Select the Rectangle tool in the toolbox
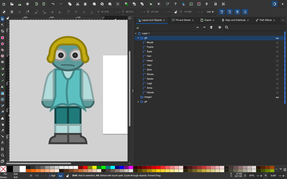 coord(3,38)
